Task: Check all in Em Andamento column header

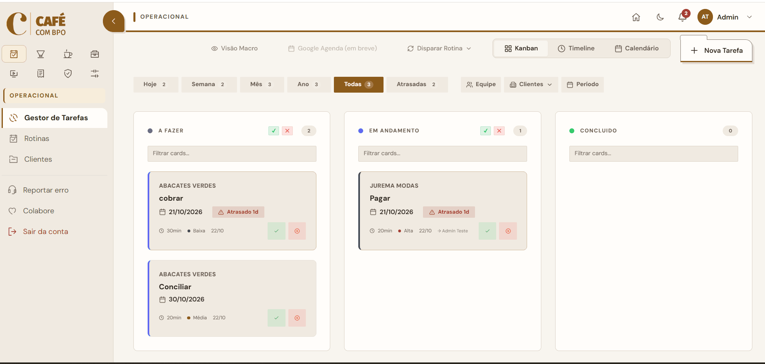Action: coord(486,131)
